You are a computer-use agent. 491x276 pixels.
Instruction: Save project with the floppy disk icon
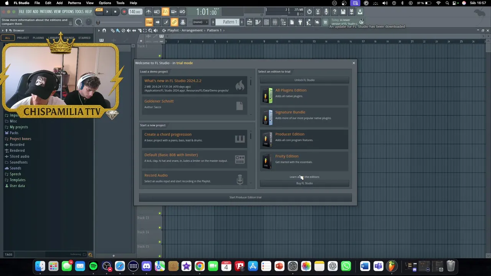tap(343, 11)
